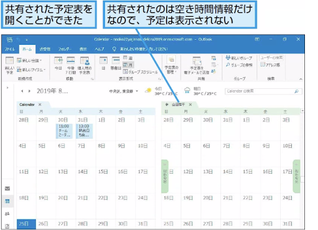318x230 pixels.
Task: Click the undo quick access icon
Action: click(19, 39)
